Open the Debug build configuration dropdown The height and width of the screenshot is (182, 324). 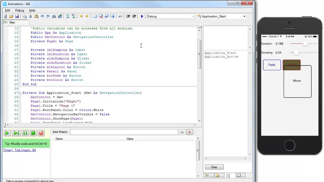[171, 16]
